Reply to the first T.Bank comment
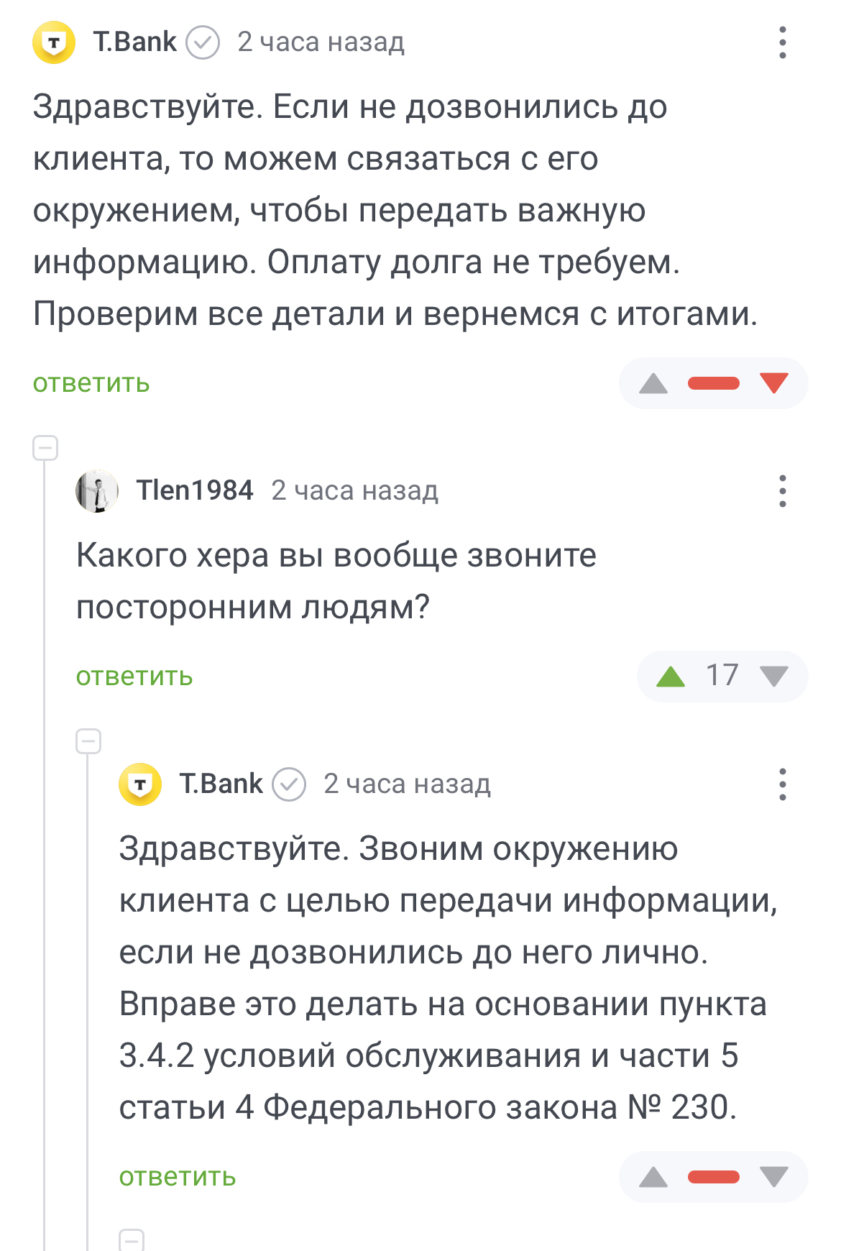This screenshot has height=1251, width=841. [x=91, y=383]
